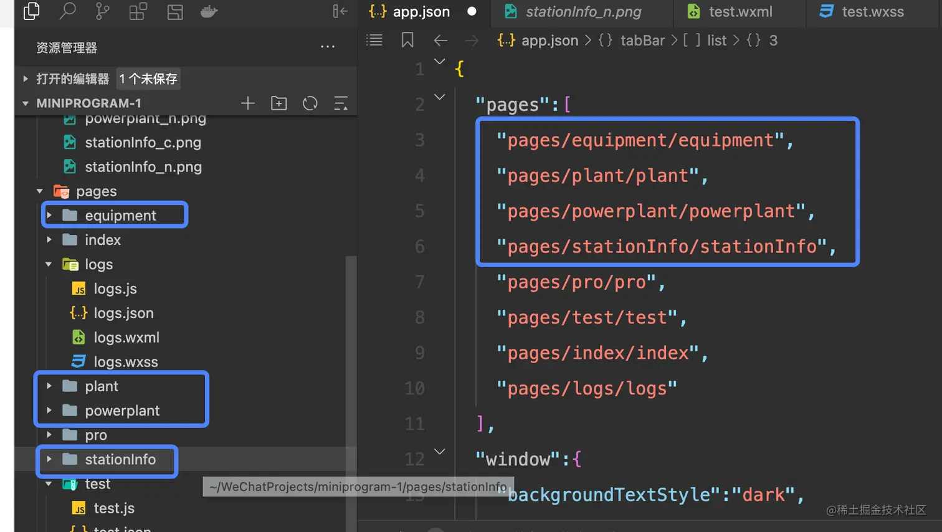Collapse all folders in the explorer
This screenshot has width=942, height=532.
click(341, 103)
